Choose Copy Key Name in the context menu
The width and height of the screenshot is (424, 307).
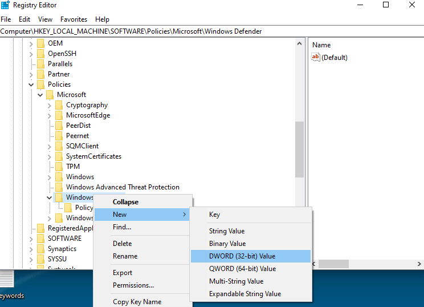click(142, 302)
